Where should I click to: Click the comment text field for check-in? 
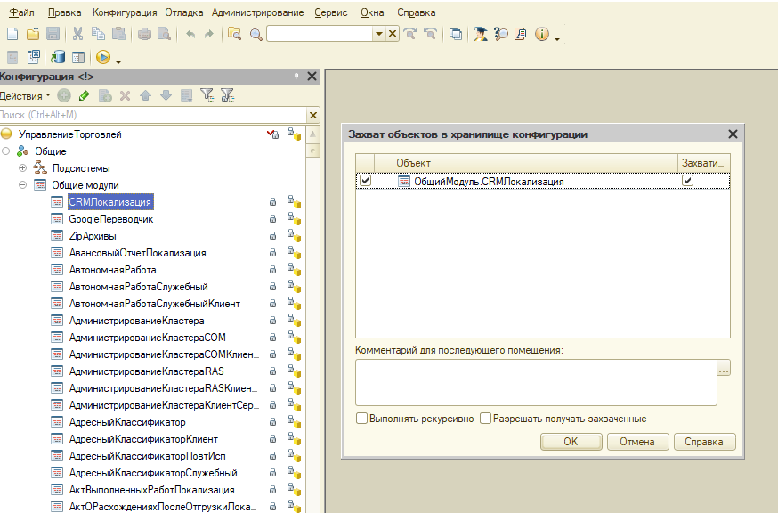pyautogui.click(x=535, y=383)
